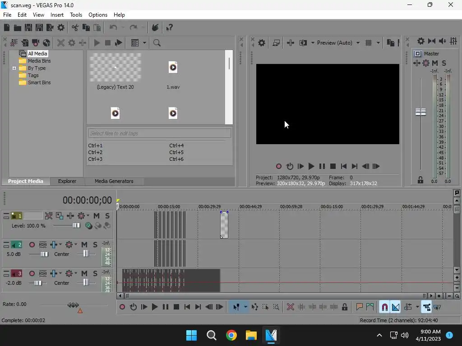462x346 pixels.
Task: Click the 00:00:00;00 timecode display
Action: 87,200
